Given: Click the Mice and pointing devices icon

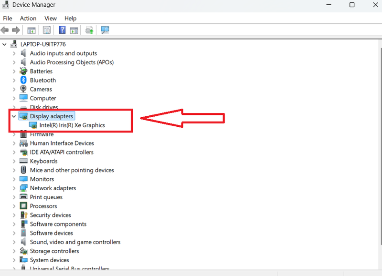Looking at the screenshot, I should (x=23, y=170).
